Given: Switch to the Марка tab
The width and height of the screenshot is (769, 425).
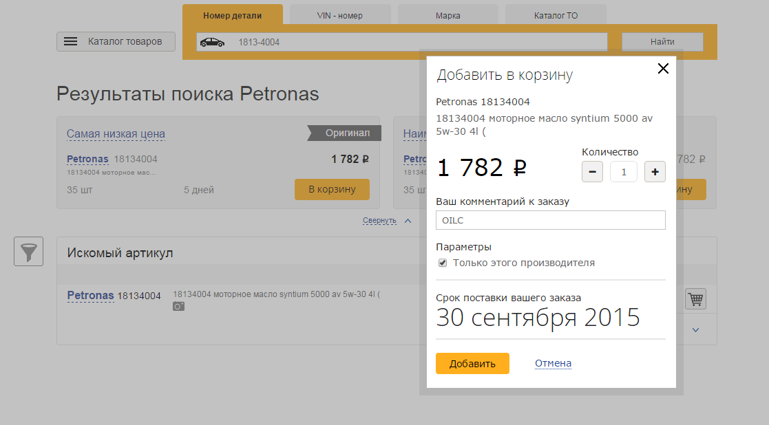Looking at the screenshot, I should [x=447, y=15].
